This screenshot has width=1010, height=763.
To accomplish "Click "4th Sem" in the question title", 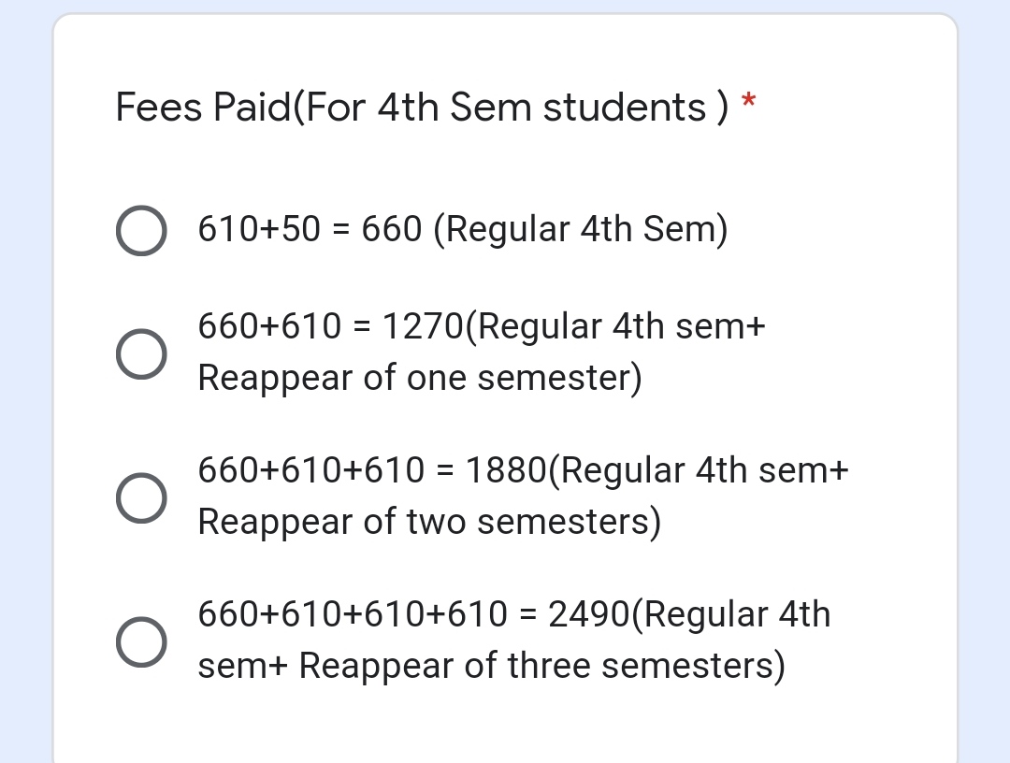I will pyautogui.click(x=454, y=107).
